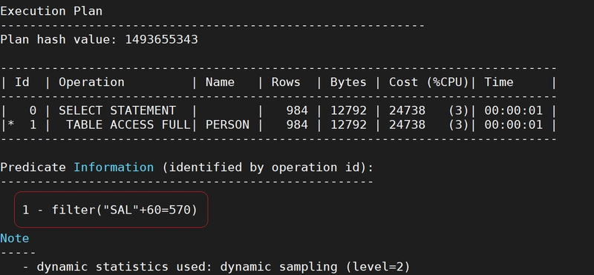Screen dimensions: 594x275
Task: Click the Execution Plan heading
Action: click(x=51, y=11)
